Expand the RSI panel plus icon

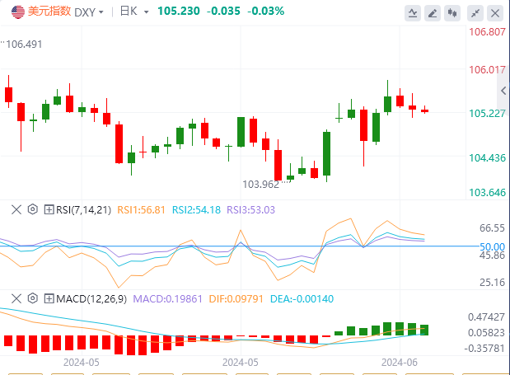coord(49,210)
